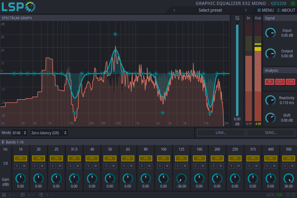
Task: Toggle the IN analysis button
Action: point(269,82)
